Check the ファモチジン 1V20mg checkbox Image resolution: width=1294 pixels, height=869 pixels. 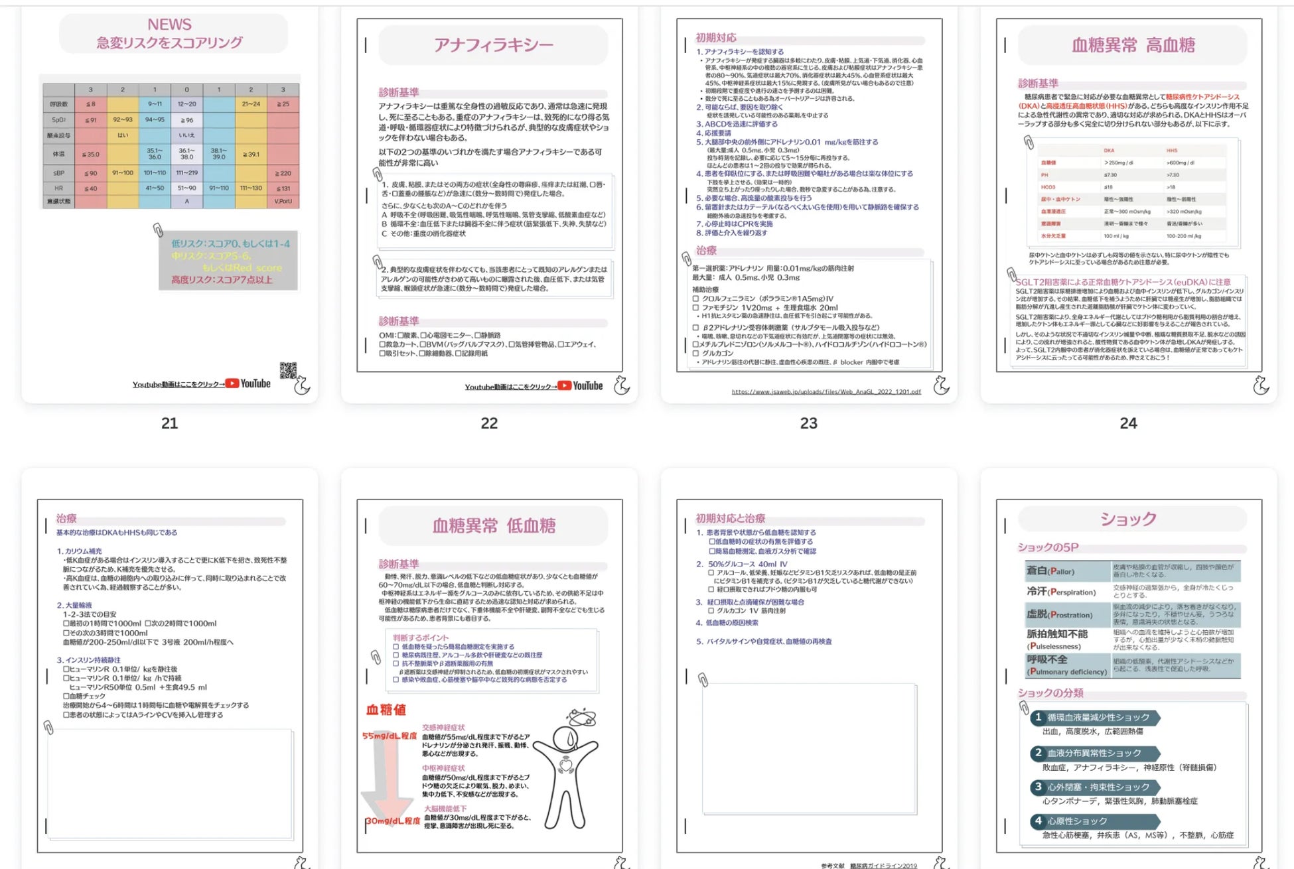695,308
